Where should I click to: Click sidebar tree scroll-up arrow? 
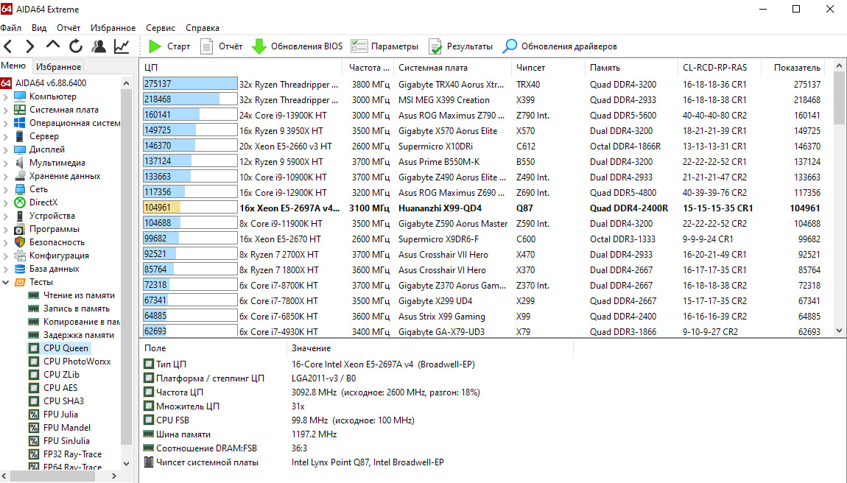coord(127,83)
